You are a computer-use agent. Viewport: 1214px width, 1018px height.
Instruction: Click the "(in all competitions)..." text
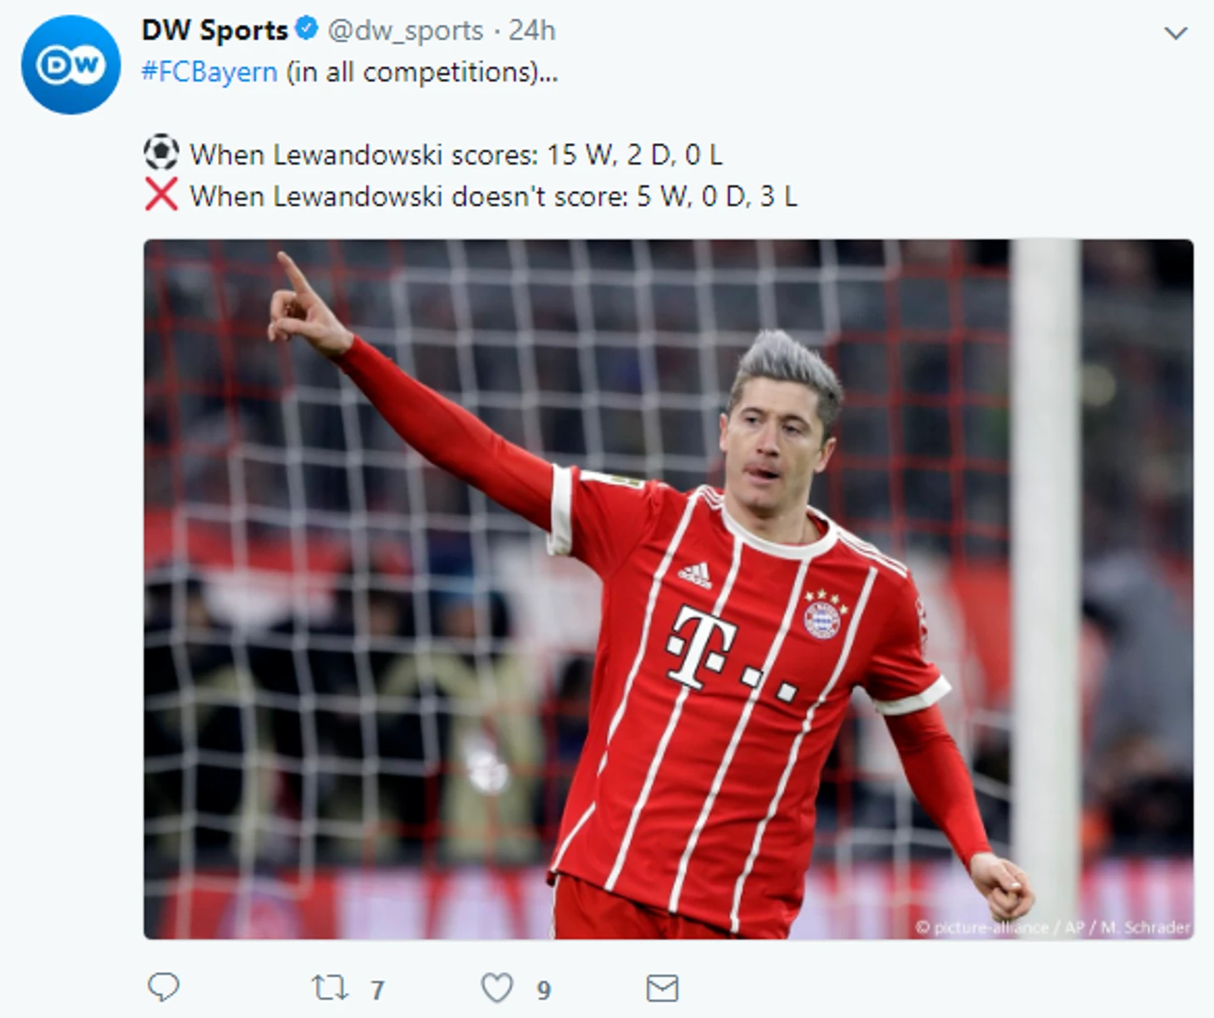422,72
